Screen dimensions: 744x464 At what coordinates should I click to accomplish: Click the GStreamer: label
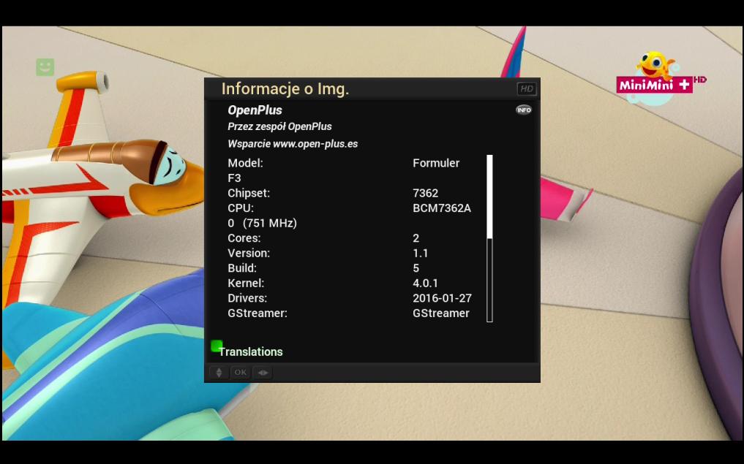click(258, 313)
